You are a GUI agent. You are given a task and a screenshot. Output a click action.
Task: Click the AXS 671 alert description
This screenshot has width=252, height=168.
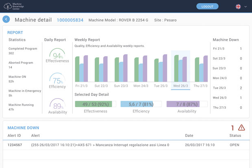[x=100, y=145]
